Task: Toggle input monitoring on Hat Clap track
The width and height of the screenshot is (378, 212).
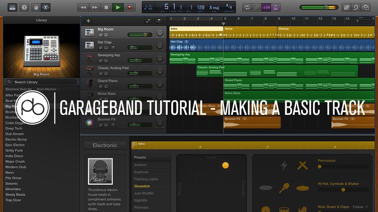Action: 113,48
